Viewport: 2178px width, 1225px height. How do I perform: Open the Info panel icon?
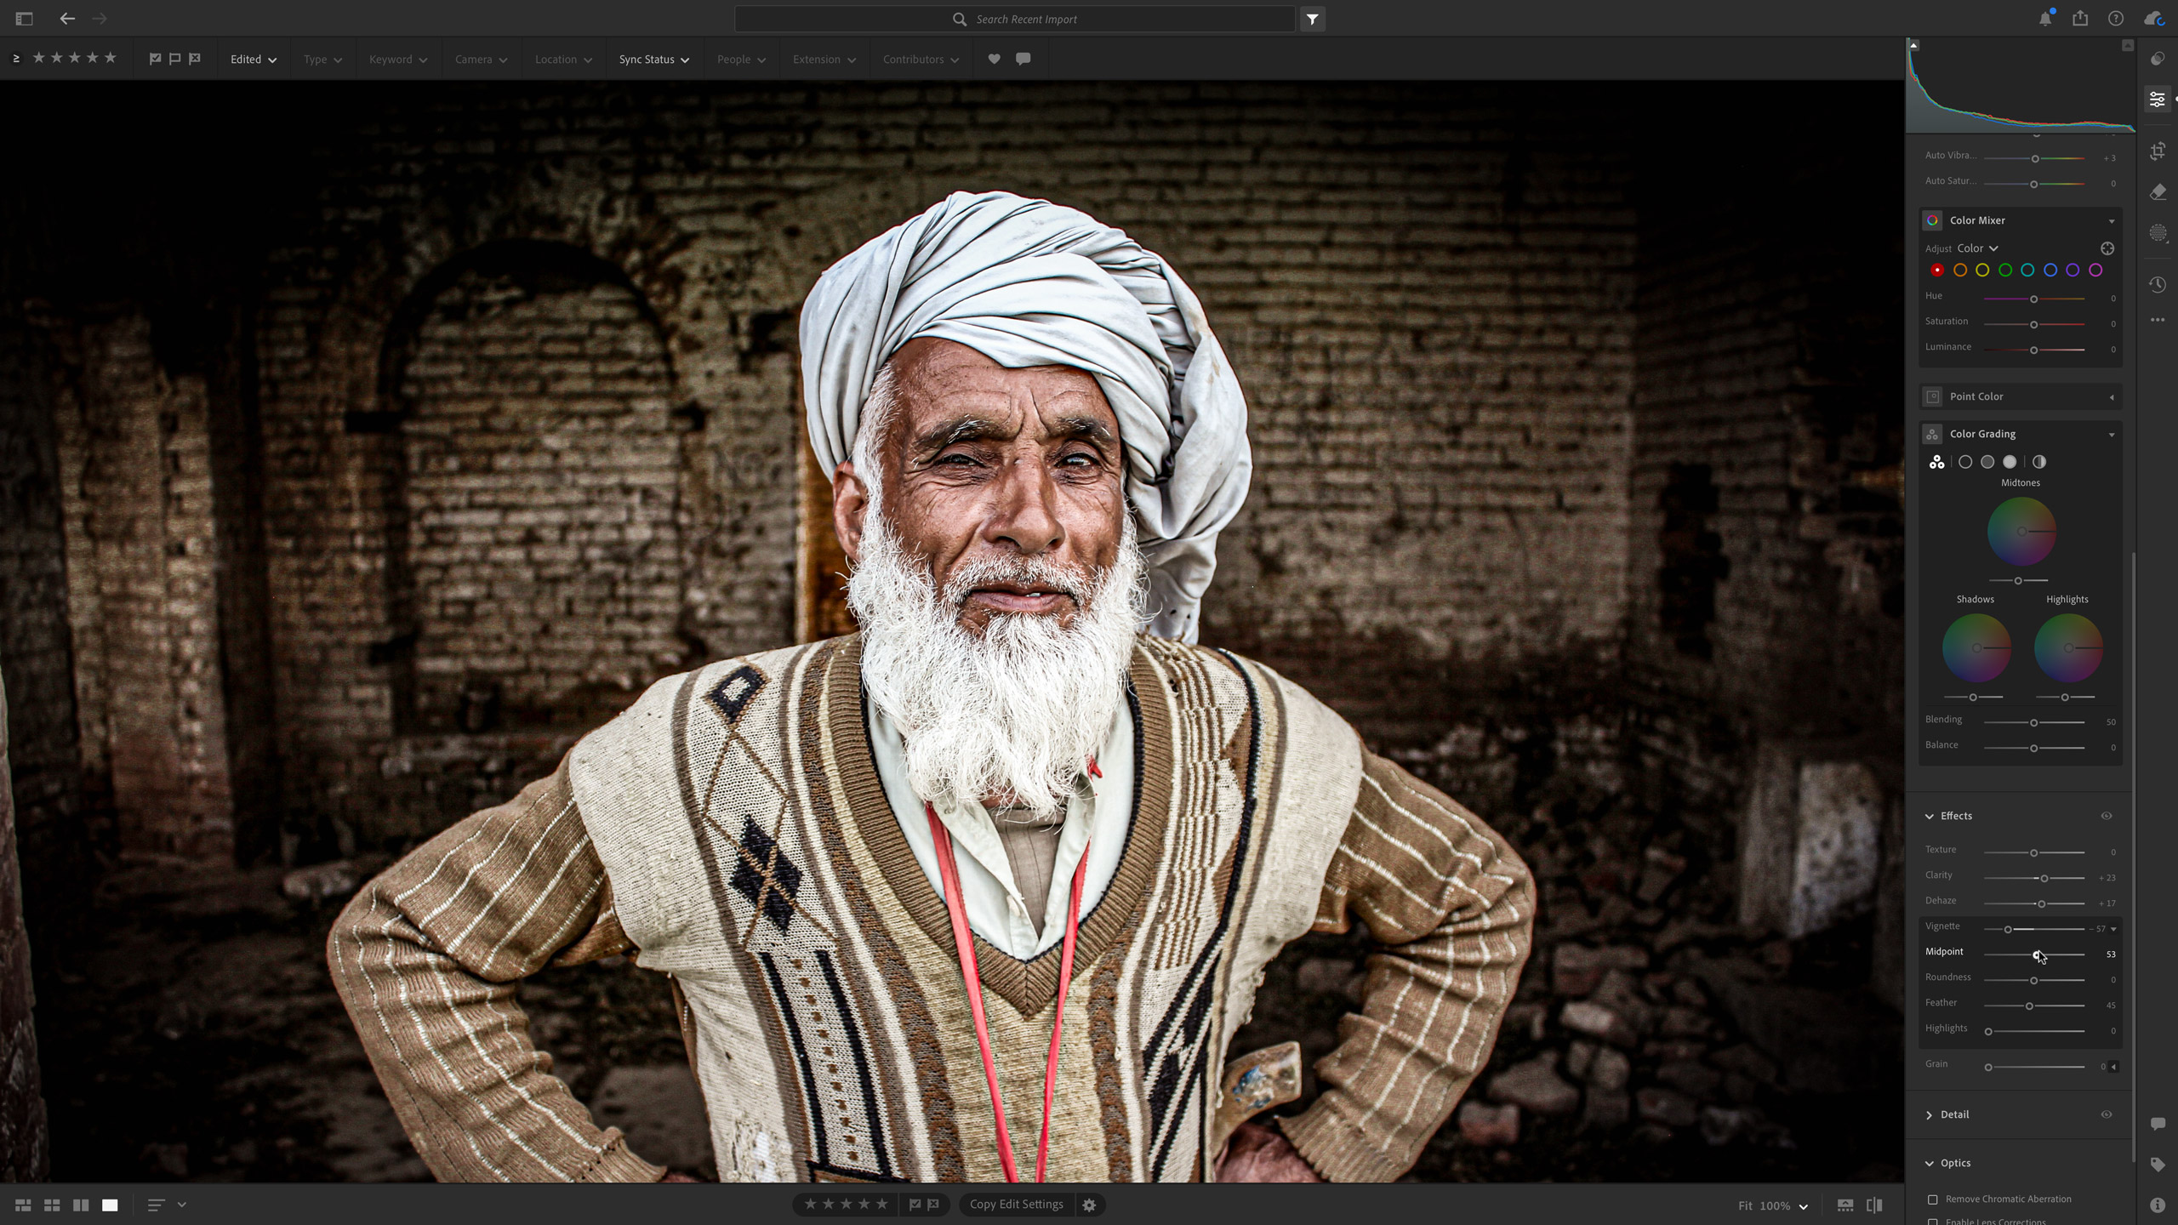2158,1205
